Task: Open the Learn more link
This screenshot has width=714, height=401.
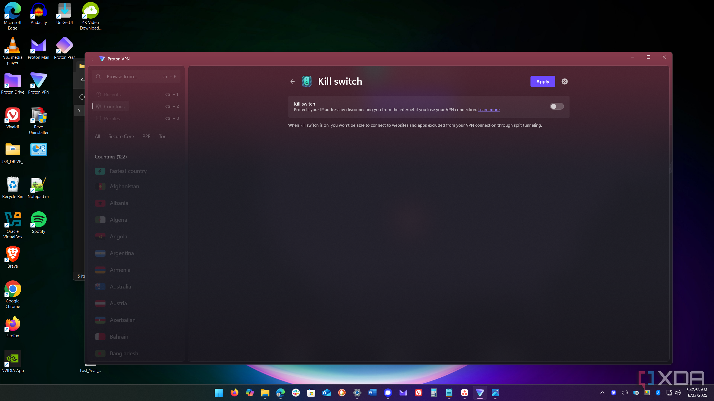Action: (489, 109)
